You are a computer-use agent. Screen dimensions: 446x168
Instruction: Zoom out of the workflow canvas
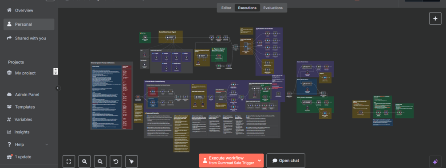100,161
